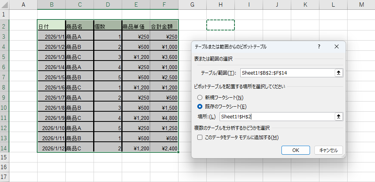Screen dimensions: 375x182
Task: Select the 新規ワークシート radio option
Action: pos(200,97)
